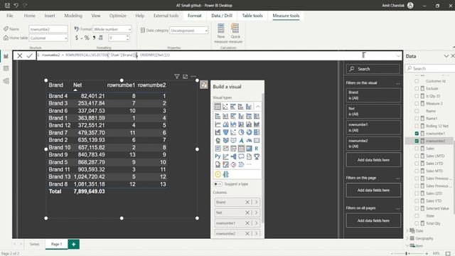Choose the Pie chart visual icon
455x256 pixels.
241,132
